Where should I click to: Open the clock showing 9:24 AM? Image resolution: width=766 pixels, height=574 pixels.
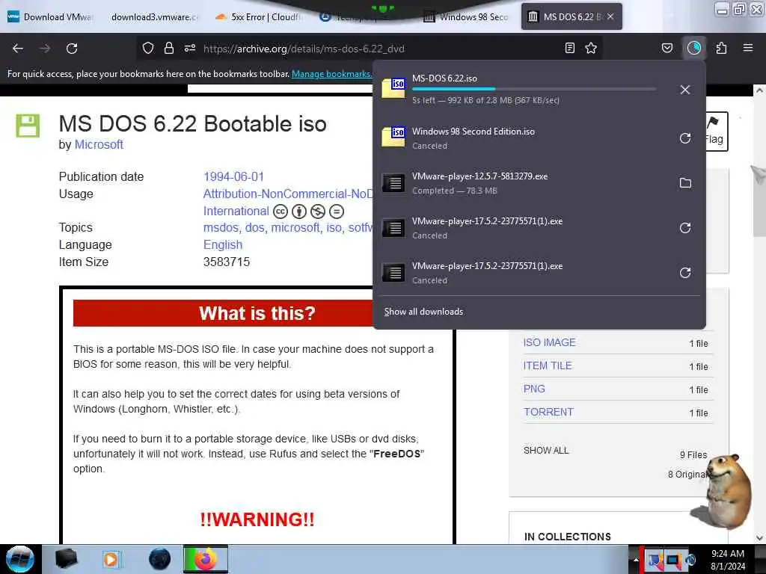click(728, 560)
